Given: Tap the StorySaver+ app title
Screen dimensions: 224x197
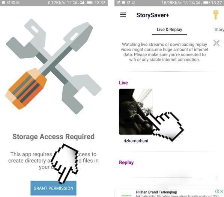Looking at the screenshot, I should pos(153,15).
